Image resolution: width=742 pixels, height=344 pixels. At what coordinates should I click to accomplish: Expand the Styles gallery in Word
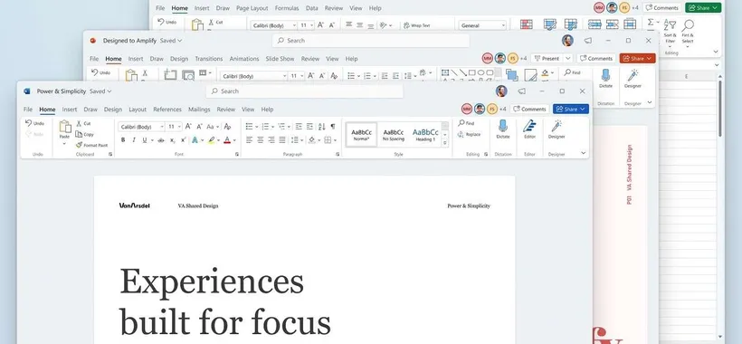[x=445, y=143]
